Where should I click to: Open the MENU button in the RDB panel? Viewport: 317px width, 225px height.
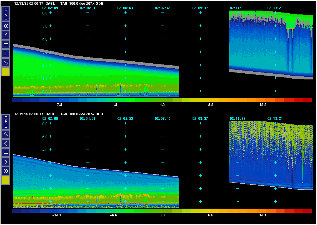click(x=6, y=121)
